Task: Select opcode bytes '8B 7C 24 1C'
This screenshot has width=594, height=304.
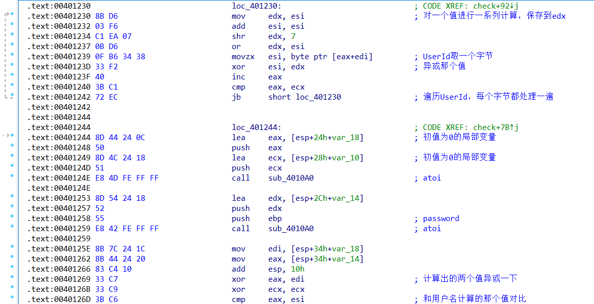Action: (120, 249)
